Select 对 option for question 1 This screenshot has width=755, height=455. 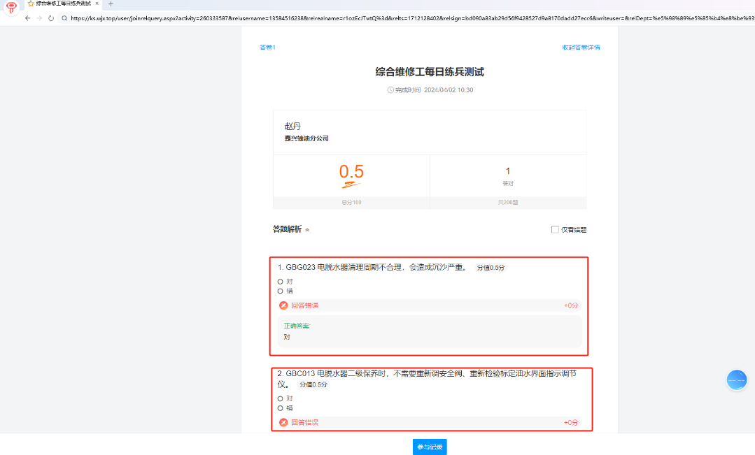pyautogui.click(x=281, y=282)
